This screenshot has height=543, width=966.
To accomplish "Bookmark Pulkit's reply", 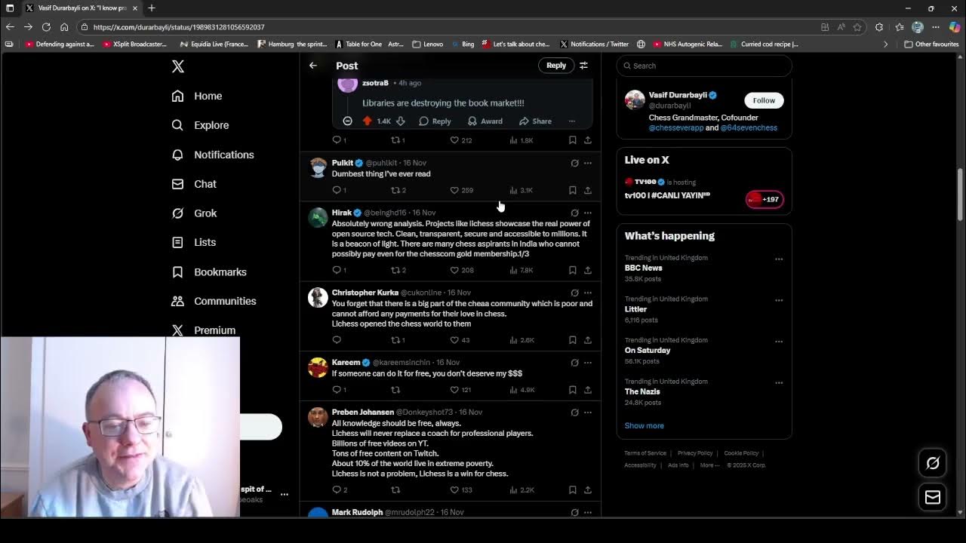I will click(572, 190).
